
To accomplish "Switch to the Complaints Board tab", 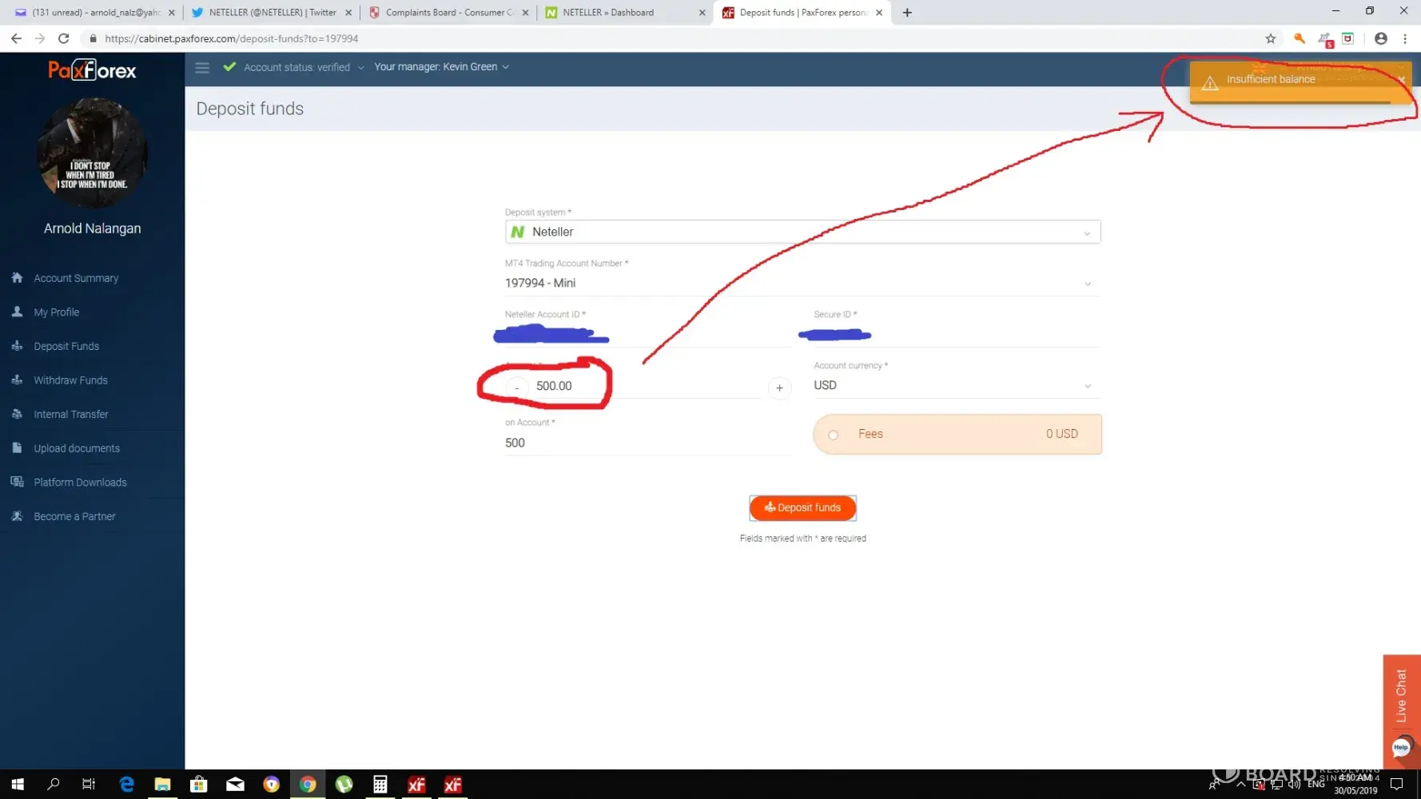I will click(x=448, y=13).
